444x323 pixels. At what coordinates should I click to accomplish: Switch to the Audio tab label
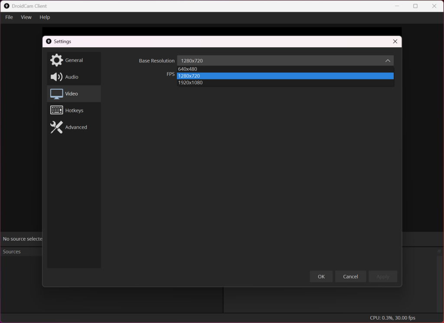coord(72,77)
